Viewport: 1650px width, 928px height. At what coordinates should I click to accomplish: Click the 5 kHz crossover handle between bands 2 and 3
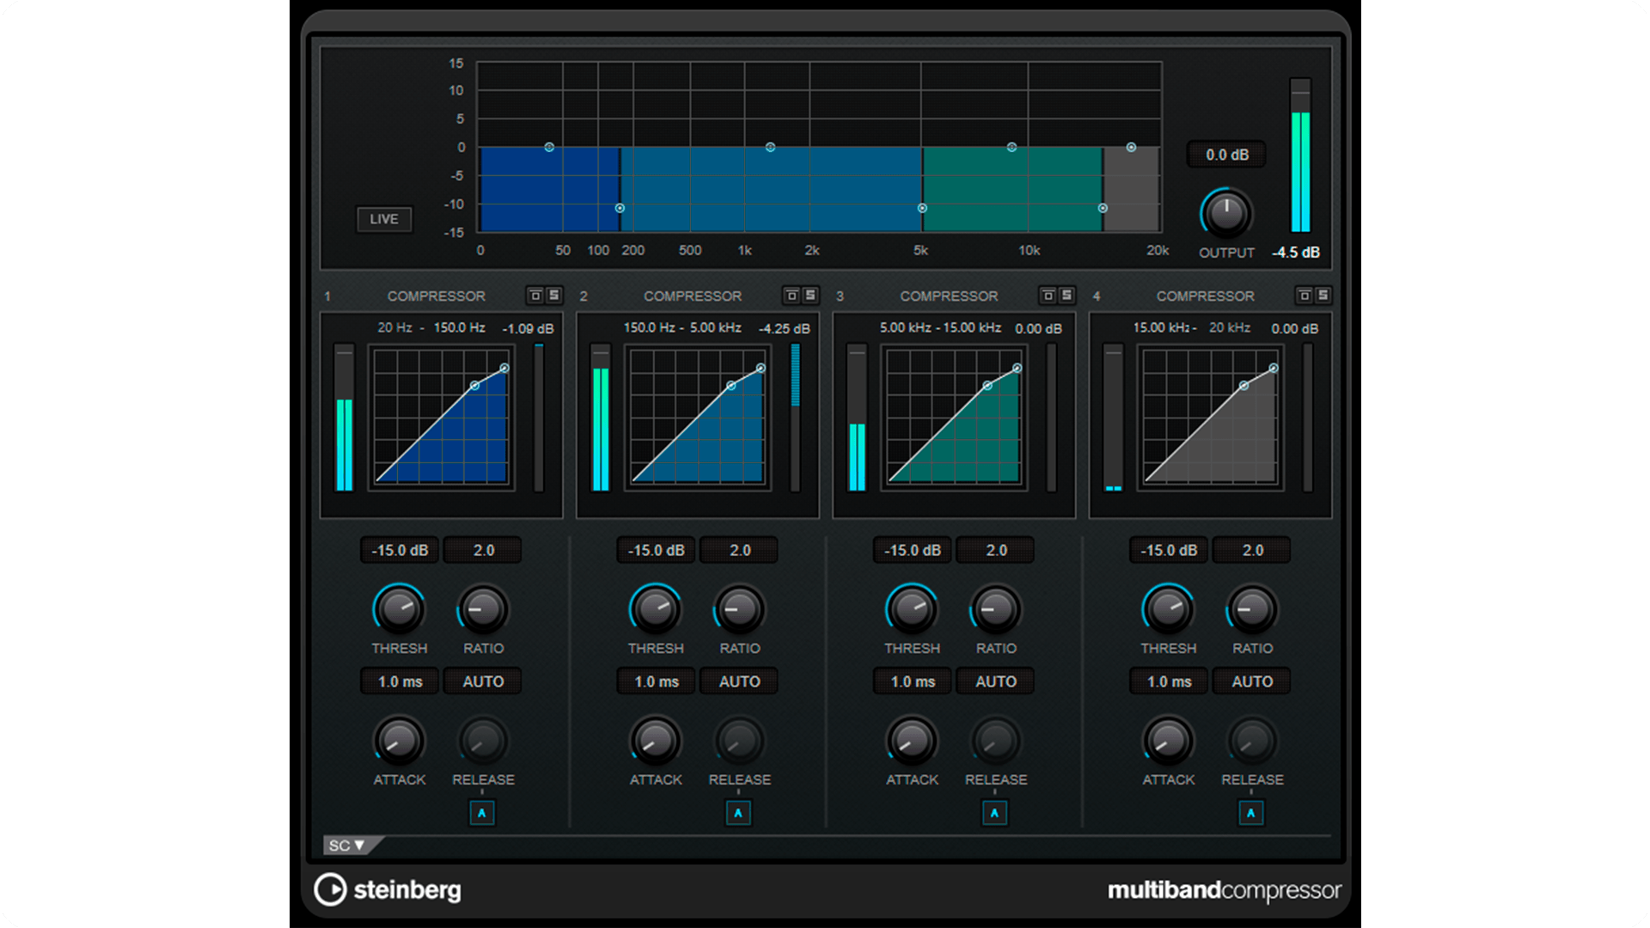pyautogui.click(x=922, y=208)
